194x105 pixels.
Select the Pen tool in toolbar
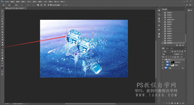click(2, 48)
